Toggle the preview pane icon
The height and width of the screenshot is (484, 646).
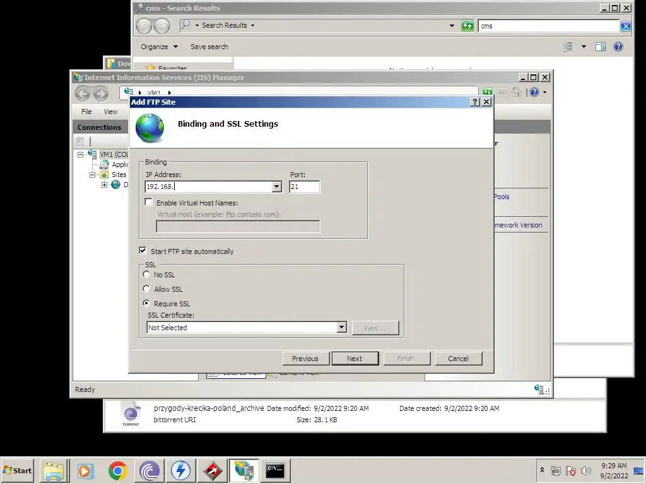point(601,47)
